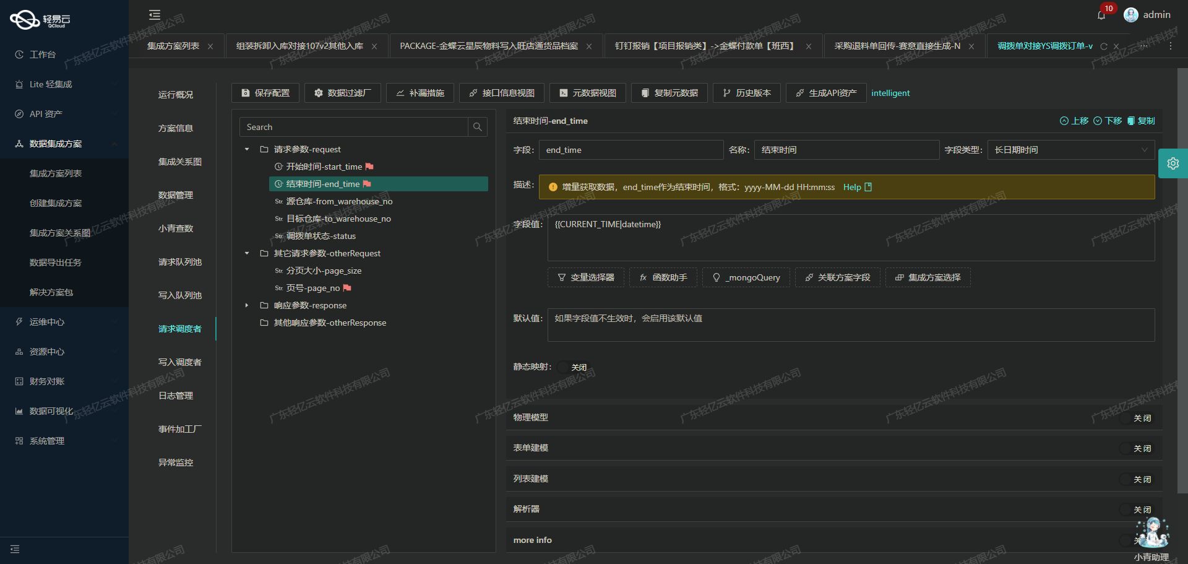This screenshot has width=1188, height=564.
Task: Expand the 资源中心 sidebar menu
Action: pos(64,352)
